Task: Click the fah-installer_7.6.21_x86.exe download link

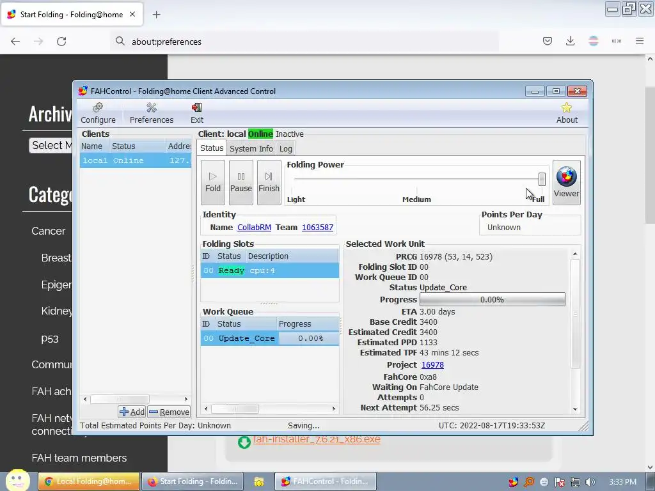Action: pyautogui.click(x=316, y=440)
